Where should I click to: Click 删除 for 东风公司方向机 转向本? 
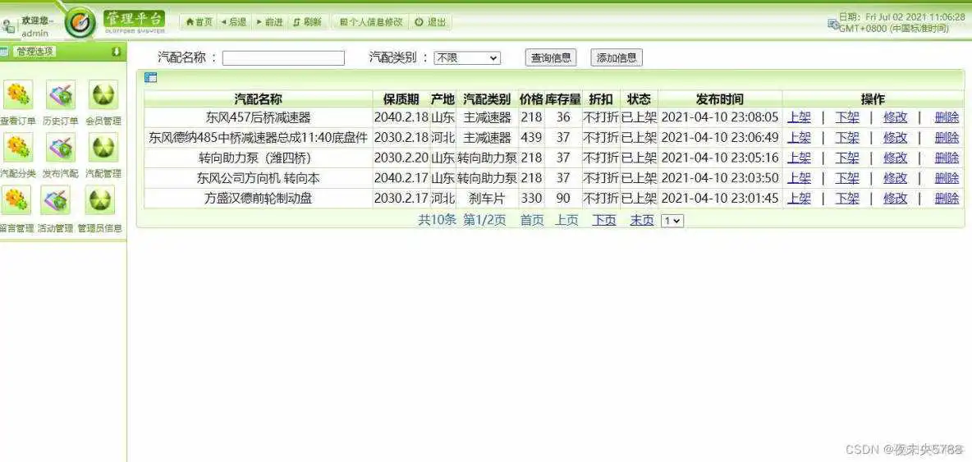947,178
